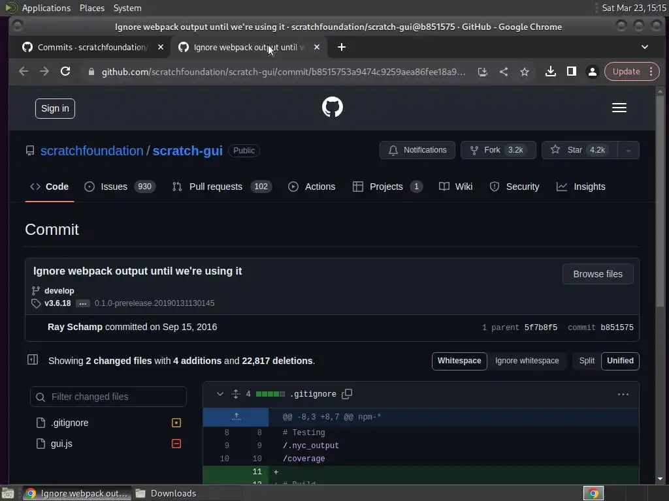The width and height of the screenshot is (669, 501).
Task: Click the expand all diff lines icon
Action: click(235, 394)
